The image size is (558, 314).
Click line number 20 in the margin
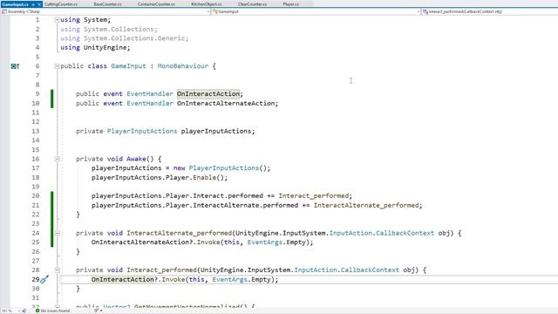[x=36, y=196]
